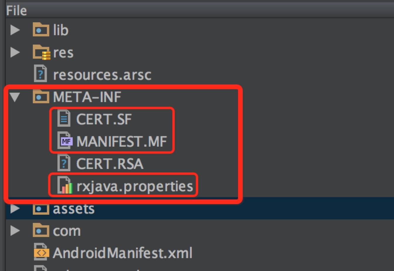Select the rxjava.properties file name
This screenshot has height=271, width=394.
(135, 186)
